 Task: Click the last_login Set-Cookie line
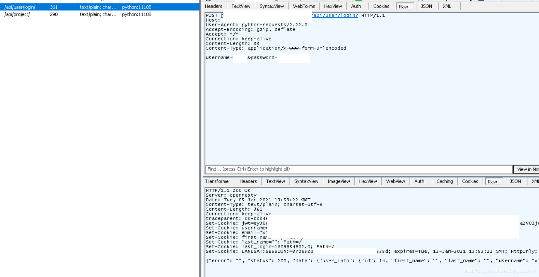[x=270, y=247]
